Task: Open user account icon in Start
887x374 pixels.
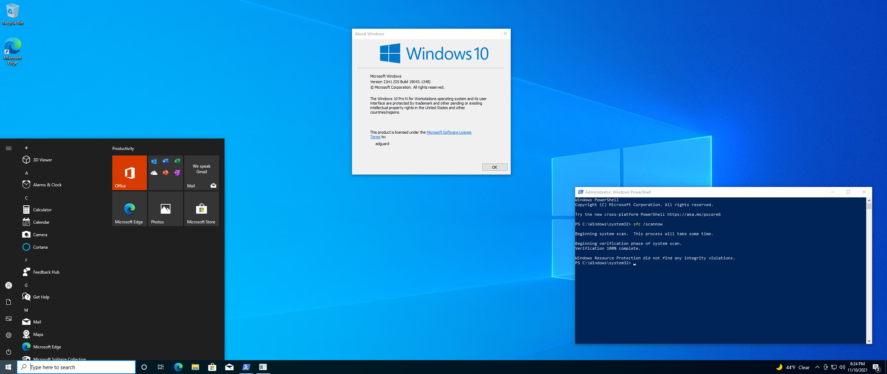Action: 9,285
